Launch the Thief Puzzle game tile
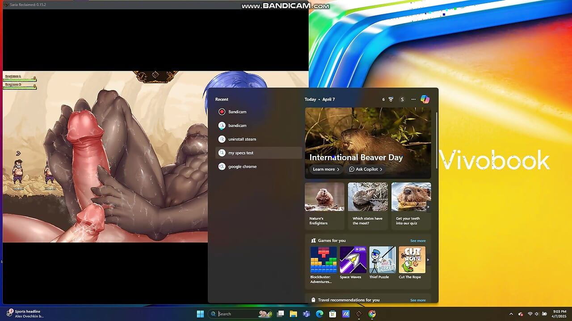 [x=382, y=263]
